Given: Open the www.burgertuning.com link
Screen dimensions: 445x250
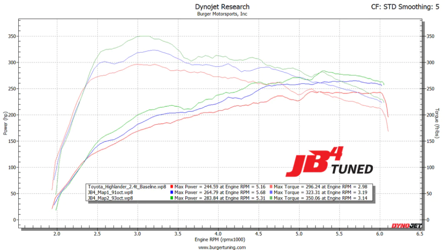Looking at the screenshot, I should tap(222, 247).
